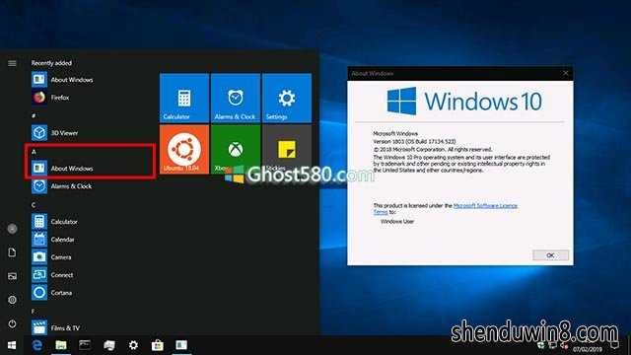
Task: Open Microsoft Store from taskbar
Action: point(158,345)
